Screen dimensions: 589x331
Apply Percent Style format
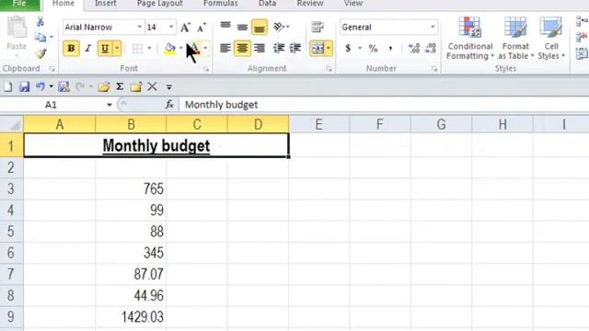(x=373, y=49)
